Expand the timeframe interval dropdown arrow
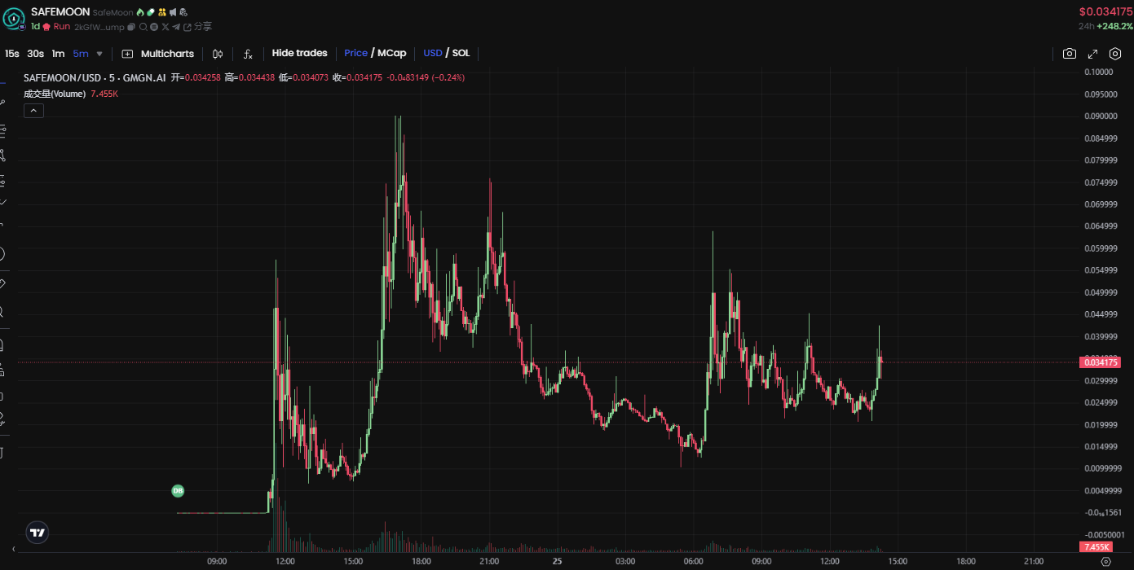This screenshot has height=570, width=1134. click(x=99, y=54)
